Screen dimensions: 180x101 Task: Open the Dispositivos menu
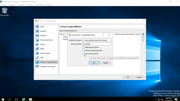tap(40, 5)
